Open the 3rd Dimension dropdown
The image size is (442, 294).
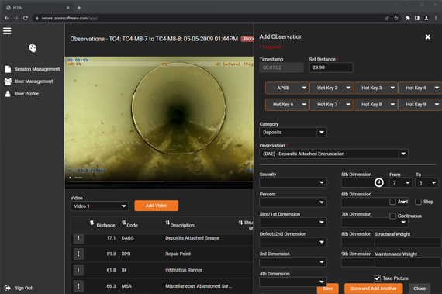[x=293, y=262]
